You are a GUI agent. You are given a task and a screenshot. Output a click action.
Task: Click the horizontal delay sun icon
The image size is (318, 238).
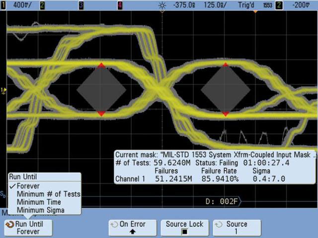click(x=161, y=4)
